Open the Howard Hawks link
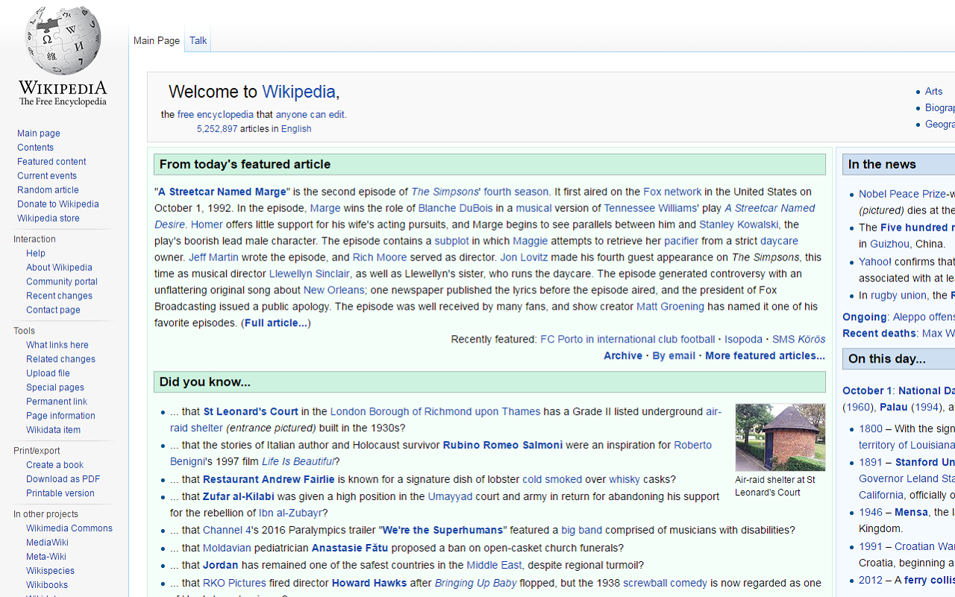This screenshot has height=597, width=955. tap(369, 584)
